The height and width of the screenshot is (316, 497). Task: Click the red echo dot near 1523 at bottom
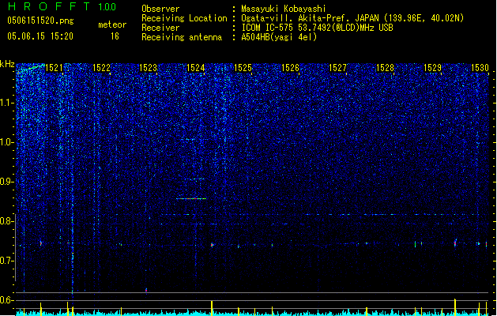click(146, 290)
